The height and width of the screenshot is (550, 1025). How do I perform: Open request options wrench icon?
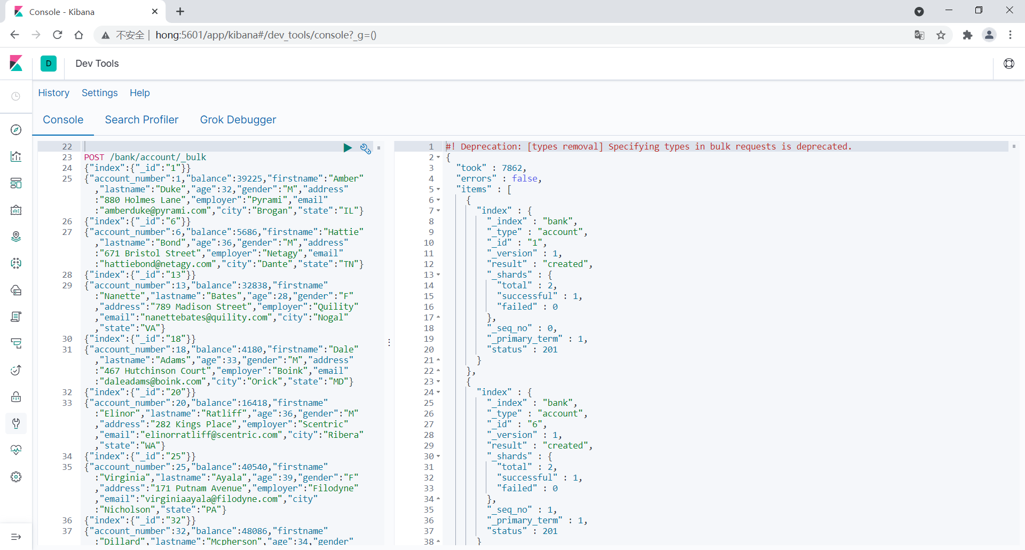(x=366, y=148)
